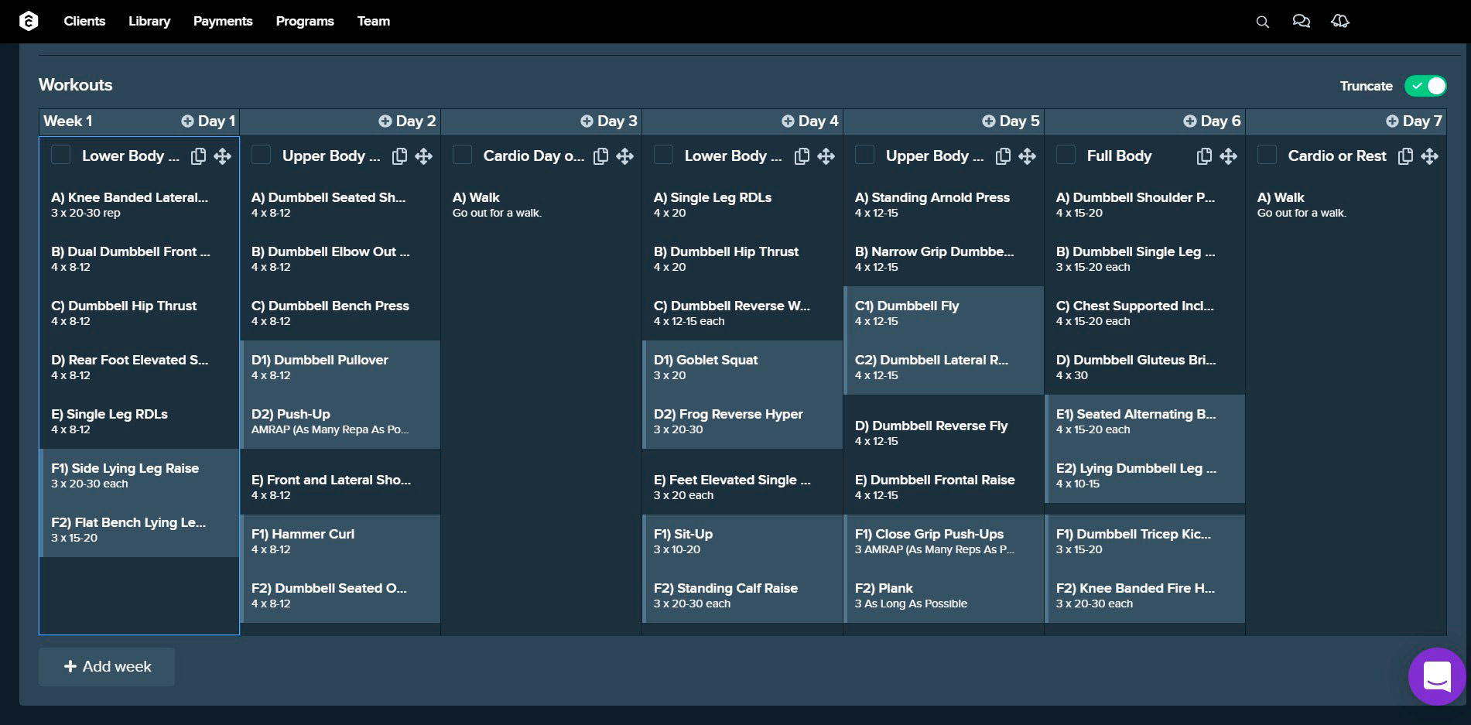The image size is (1471, 725).
Task: Open the support chat bubble
Action: pos(1437,677)
